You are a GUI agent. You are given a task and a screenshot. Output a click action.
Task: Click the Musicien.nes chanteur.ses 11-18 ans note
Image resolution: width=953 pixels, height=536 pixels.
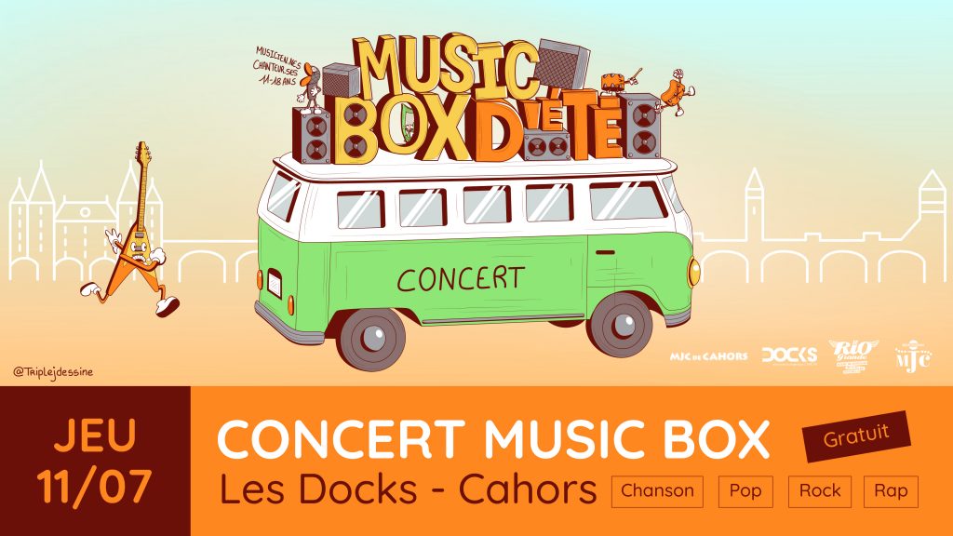tap(277, 66)
